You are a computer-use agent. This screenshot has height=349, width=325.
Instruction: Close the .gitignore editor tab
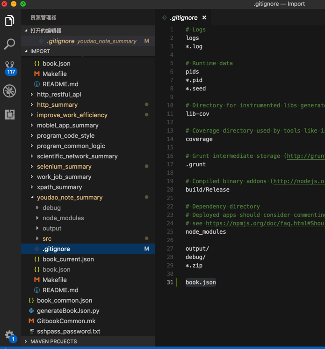point(204,18)
